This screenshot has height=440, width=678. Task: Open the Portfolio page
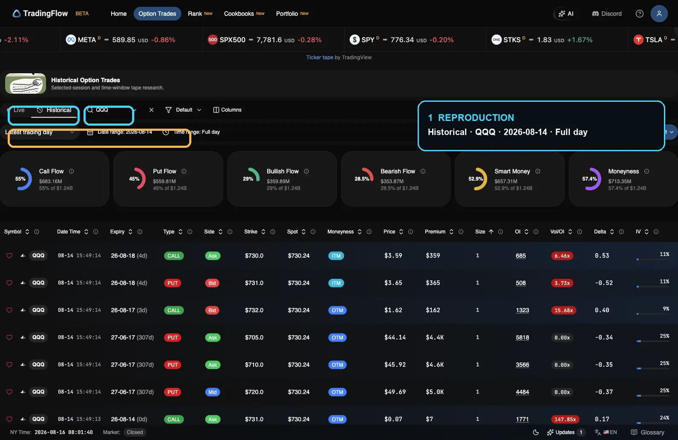(x=292, y=14)
